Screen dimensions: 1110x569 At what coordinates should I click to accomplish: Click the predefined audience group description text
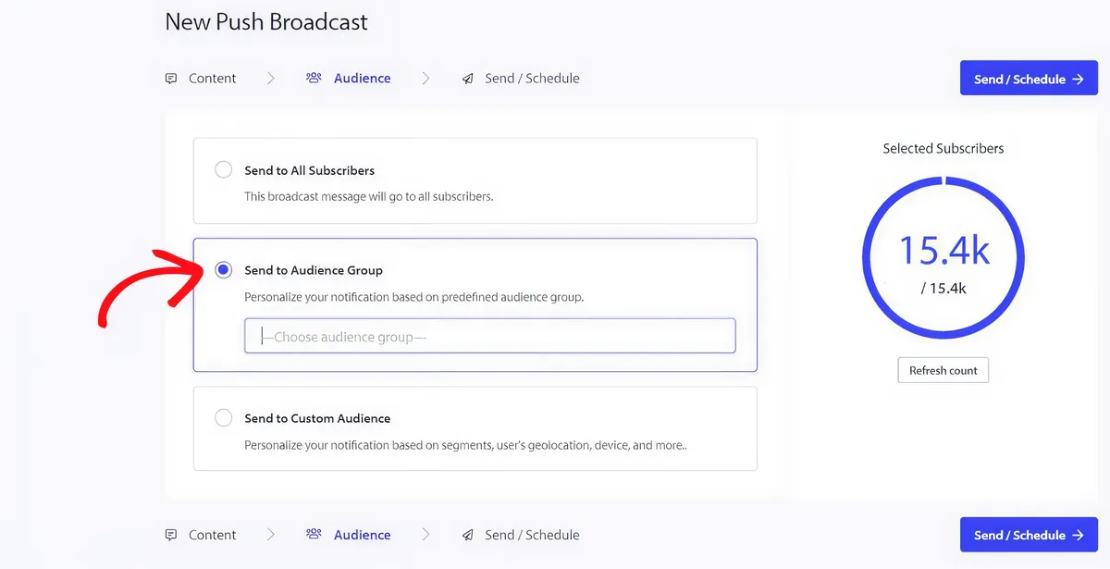click(413, 297)
